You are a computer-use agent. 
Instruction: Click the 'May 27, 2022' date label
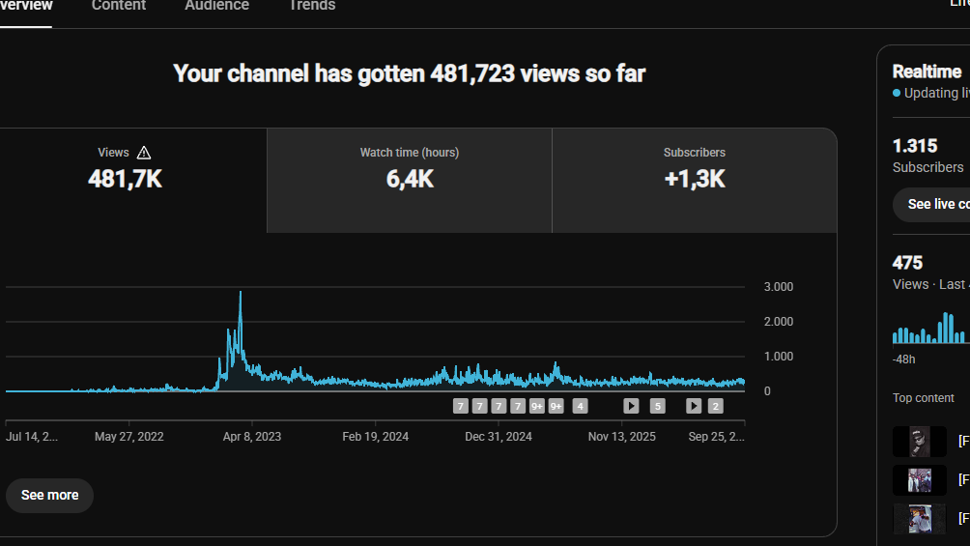tap(129, 437)
